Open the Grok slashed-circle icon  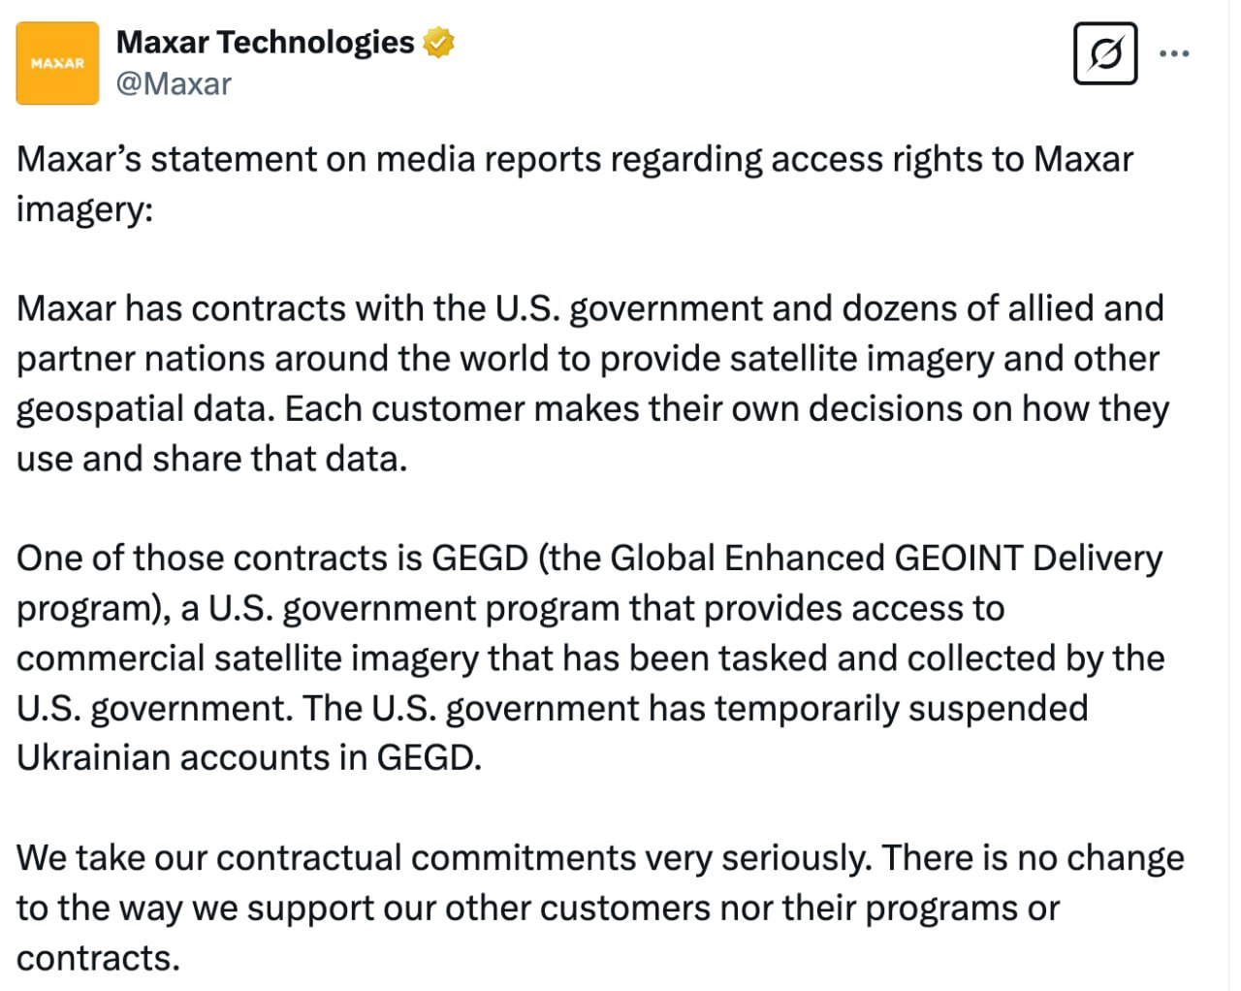1105,53
